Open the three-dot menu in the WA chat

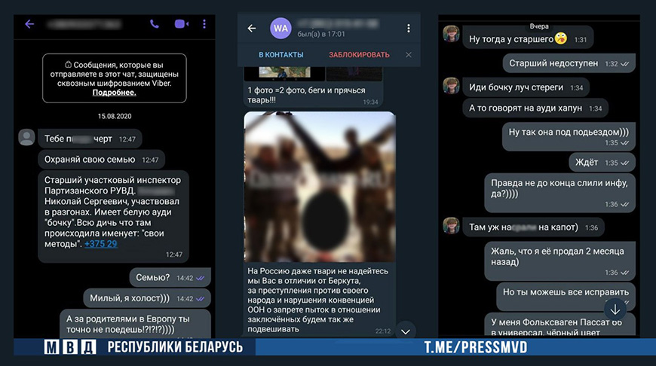[x=409, y=29]
